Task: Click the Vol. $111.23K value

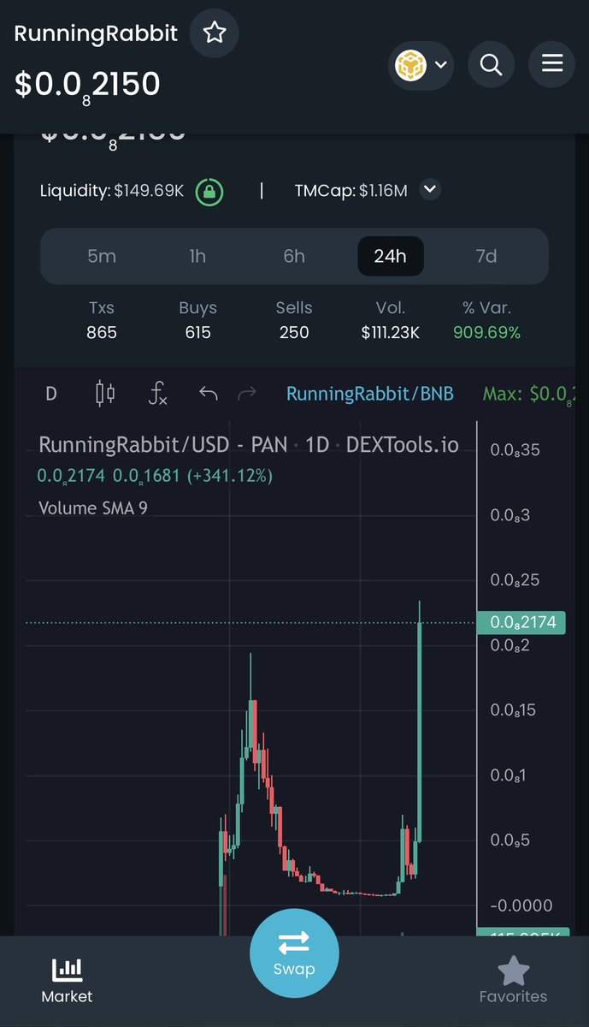Action: [390, 332]
